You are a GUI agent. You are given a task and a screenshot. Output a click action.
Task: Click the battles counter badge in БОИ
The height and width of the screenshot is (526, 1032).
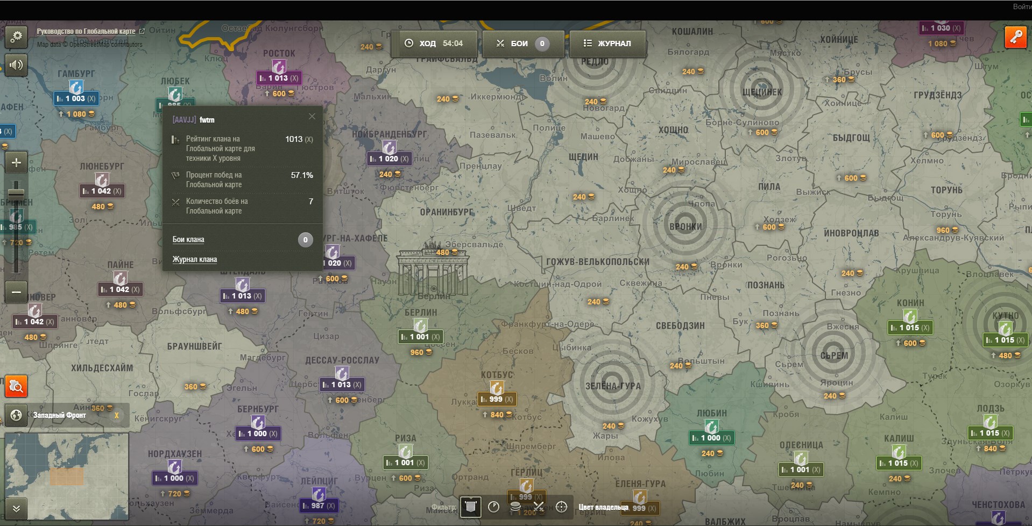(x=542, y=44)
